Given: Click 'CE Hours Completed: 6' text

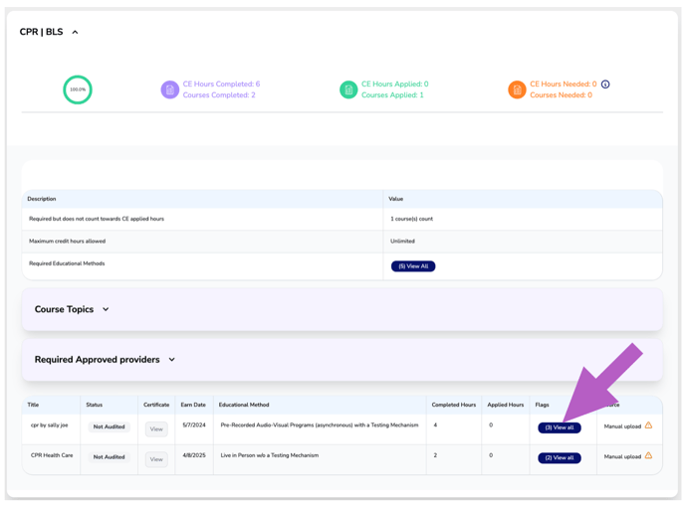Looking at the screenshot, I should (221, 84).
